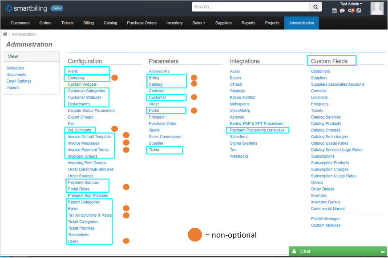Open the Portal Roles link
The width and height of the screenshot is (388, 258).
(78, 189)
